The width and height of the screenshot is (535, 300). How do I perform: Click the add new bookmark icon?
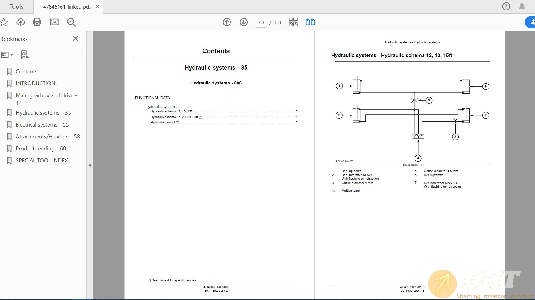pos(24,55)
